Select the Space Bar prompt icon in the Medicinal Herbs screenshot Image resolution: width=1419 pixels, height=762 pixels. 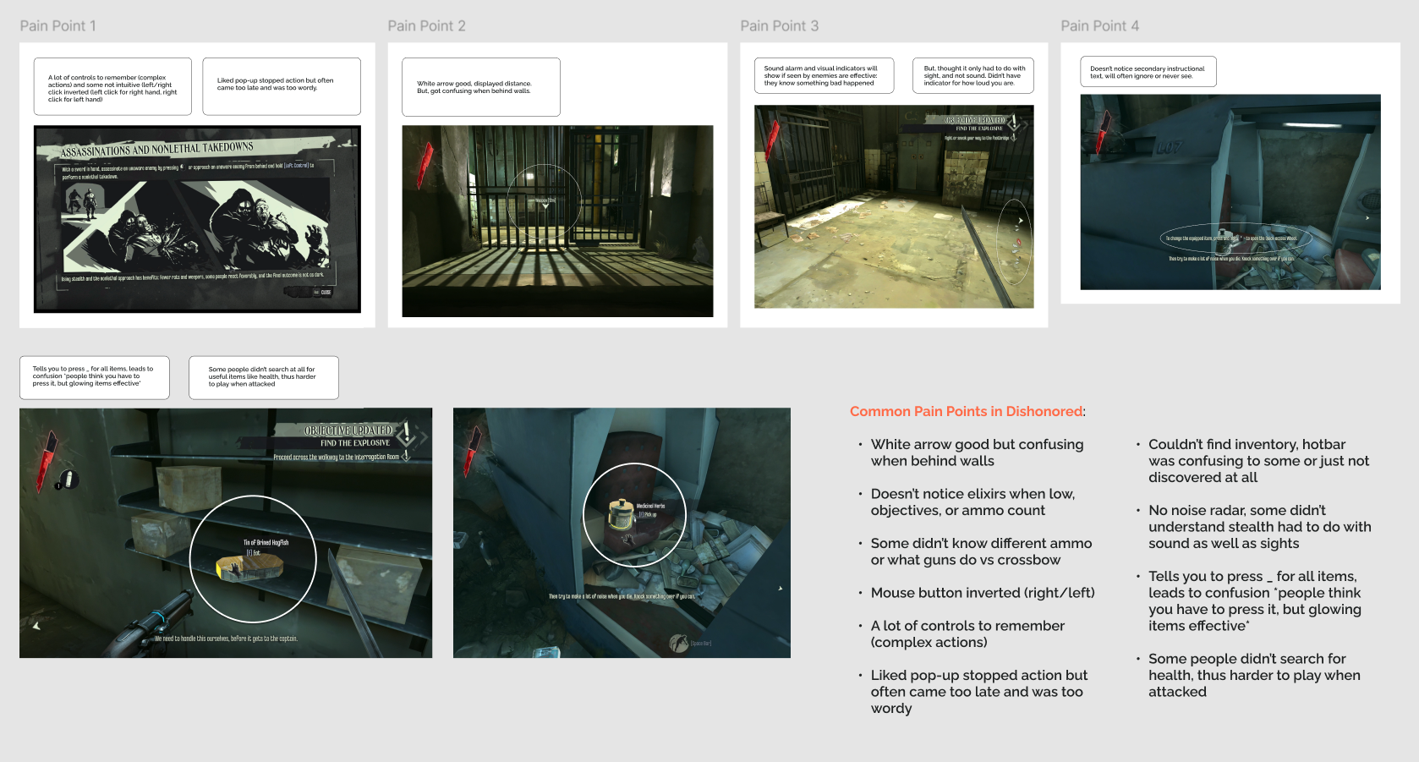(x=680, y=644)
